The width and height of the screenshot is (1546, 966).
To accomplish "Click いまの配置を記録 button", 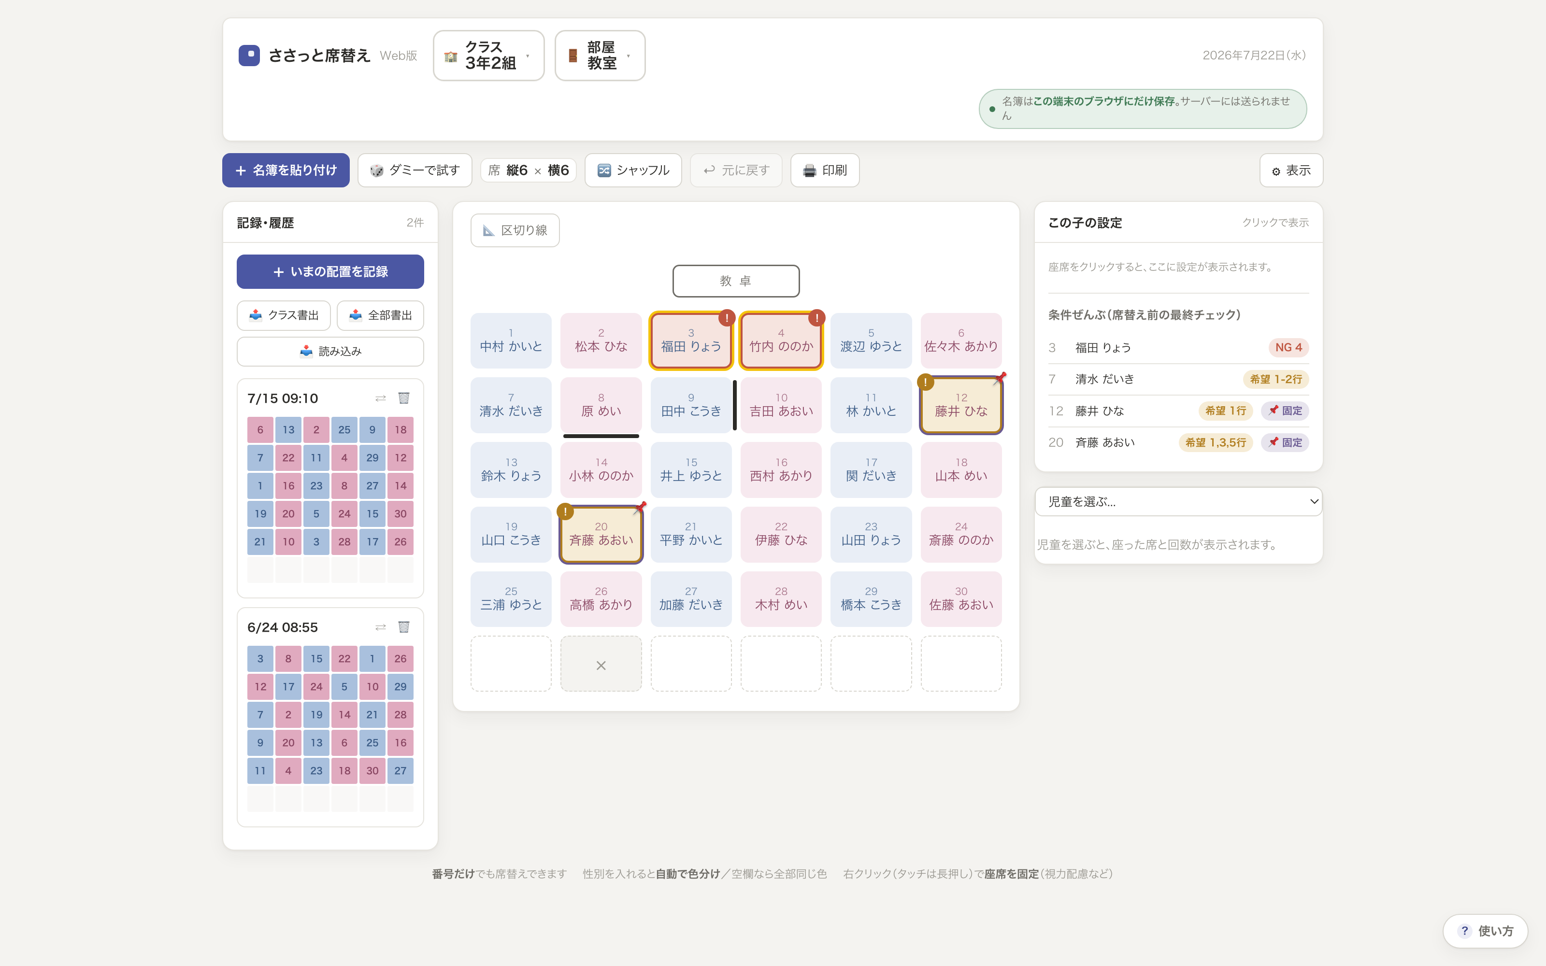I will coord(330,271).
